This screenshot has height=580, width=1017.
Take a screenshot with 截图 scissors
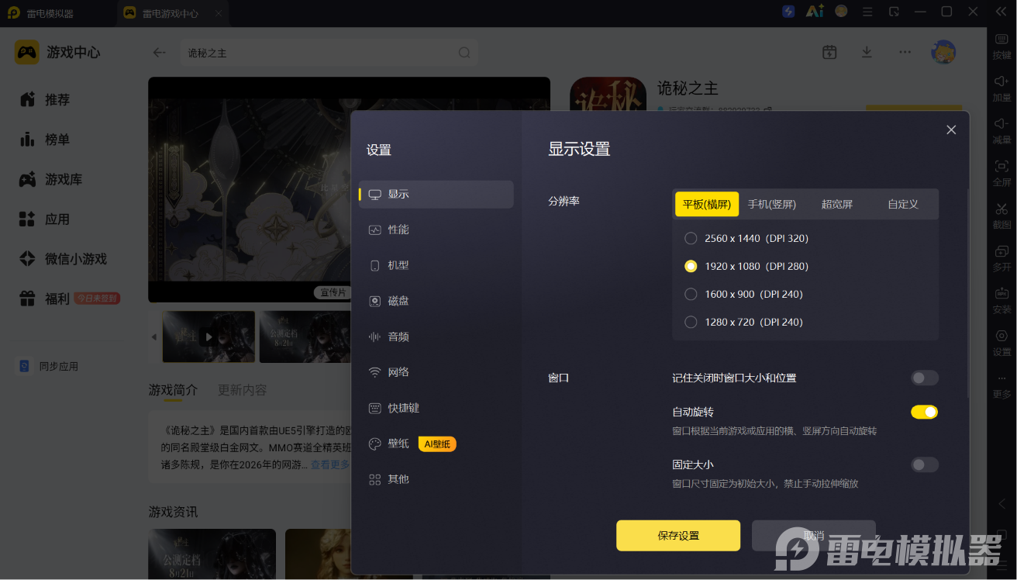tap(1001, 216)
